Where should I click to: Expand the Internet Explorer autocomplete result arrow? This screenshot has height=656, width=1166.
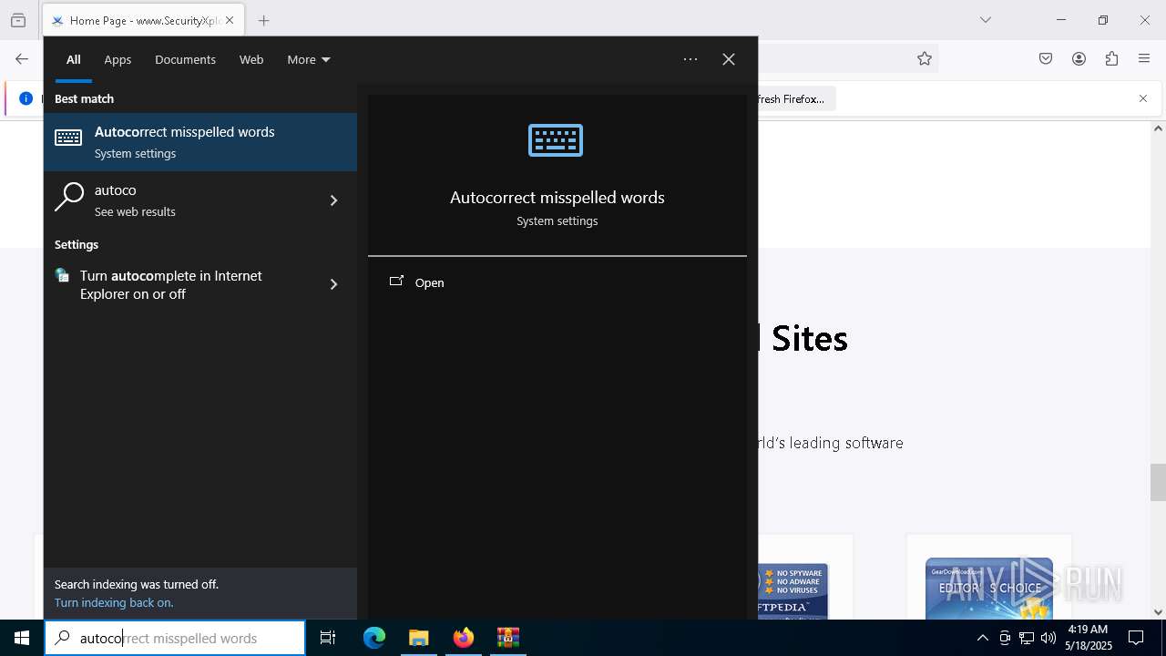coord(333,284)
